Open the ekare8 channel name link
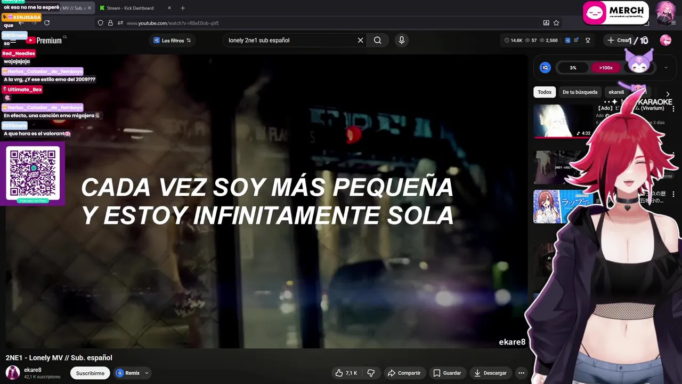Image resolution: width=682 pixels, height=384 pixels. pos(33,370)
